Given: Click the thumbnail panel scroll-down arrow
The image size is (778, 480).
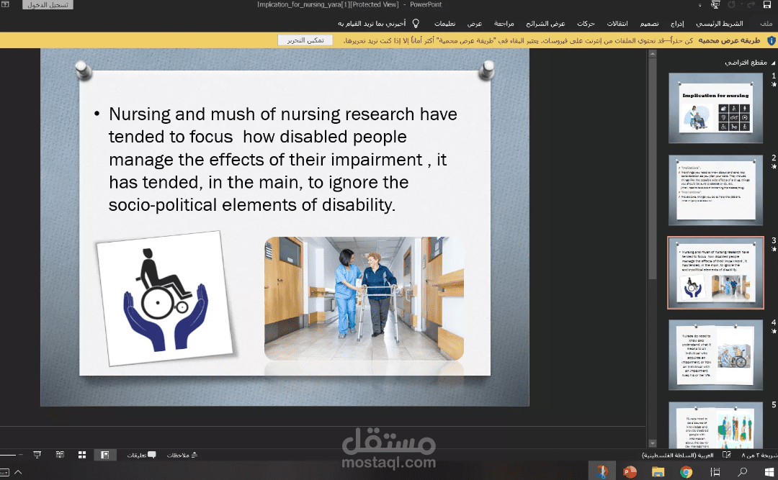Looking at the screenshot, I should pos(653,443).
